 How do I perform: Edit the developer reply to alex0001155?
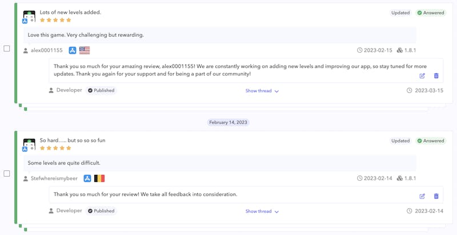(422, 75)
